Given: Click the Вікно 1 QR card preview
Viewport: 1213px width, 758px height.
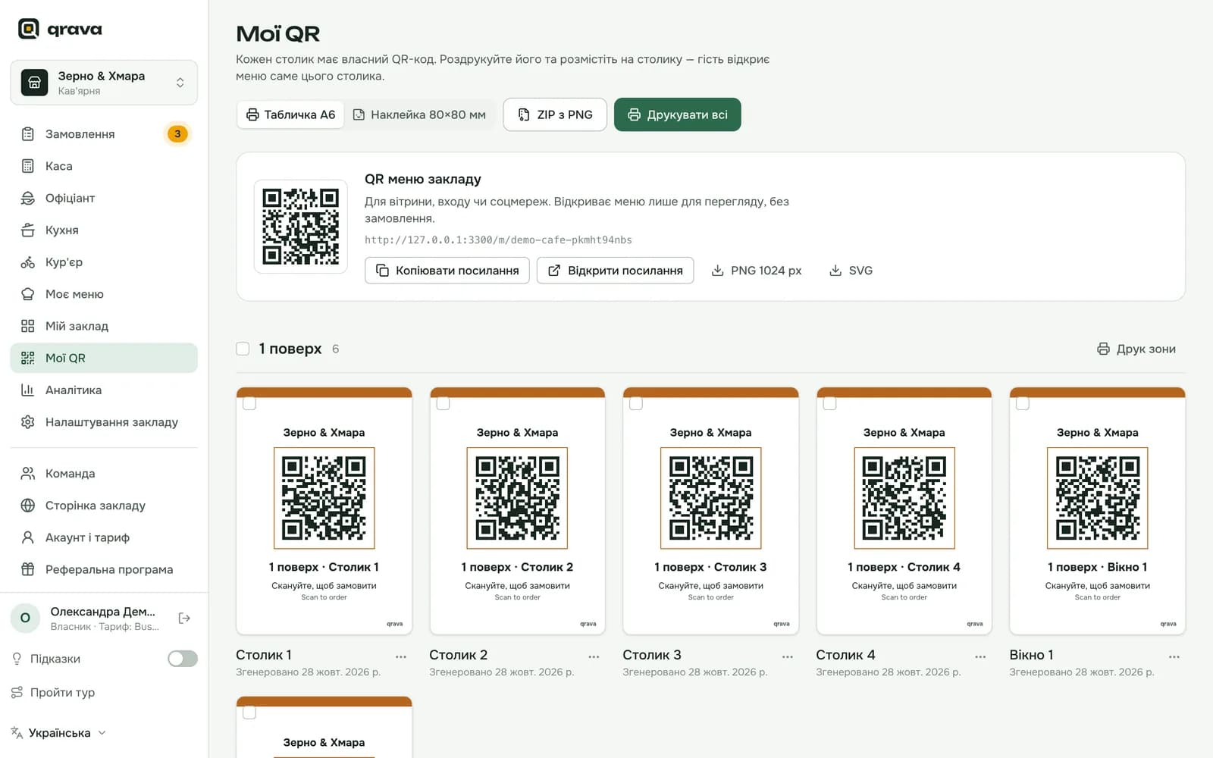Looking at the screenshot, I should coord(1098,511).
